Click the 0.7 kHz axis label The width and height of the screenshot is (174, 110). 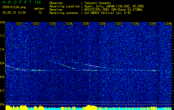(x=2, y=91)
